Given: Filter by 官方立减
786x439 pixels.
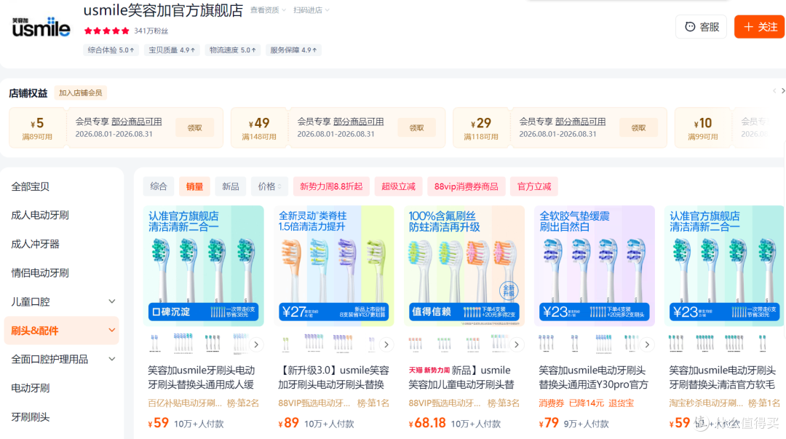Looking at the screenshot, I should tap(534, 186).
